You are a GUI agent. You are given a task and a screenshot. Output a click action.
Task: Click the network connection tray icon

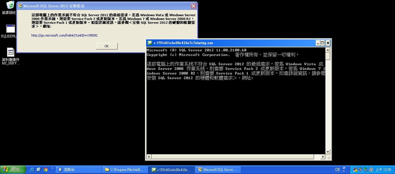(x=371, y=170)
